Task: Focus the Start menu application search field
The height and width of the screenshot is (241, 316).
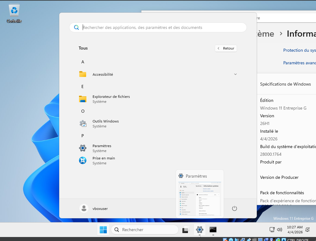Action: click(158, 27)
